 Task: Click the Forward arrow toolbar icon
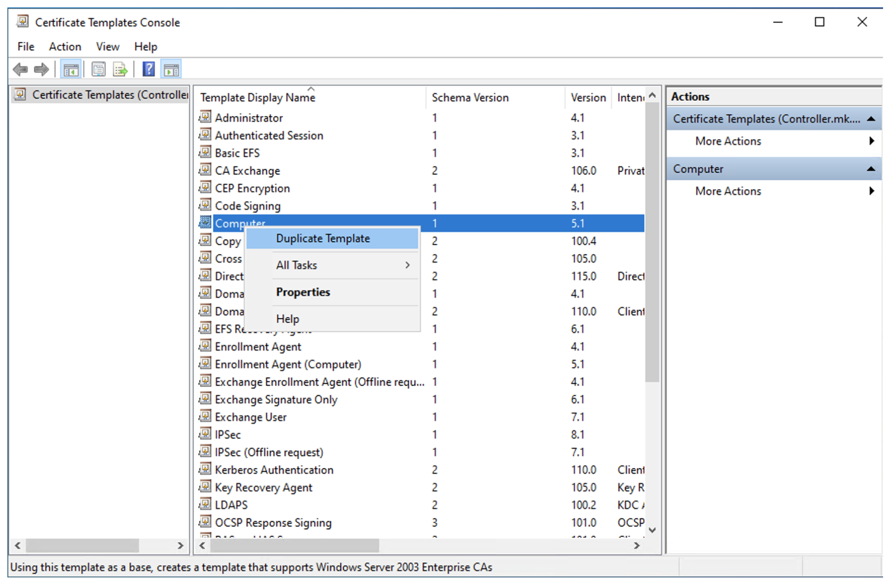click(41, 70)
